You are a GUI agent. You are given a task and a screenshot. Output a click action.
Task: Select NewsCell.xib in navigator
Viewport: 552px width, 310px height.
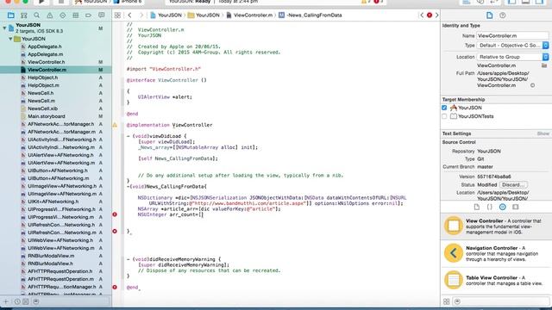pyautogui.click(x=42, y=108)
